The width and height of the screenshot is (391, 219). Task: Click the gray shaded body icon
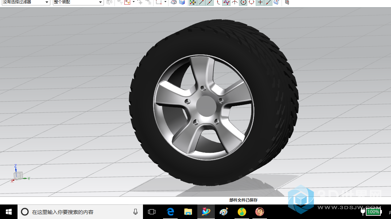[x=174, y=2]
